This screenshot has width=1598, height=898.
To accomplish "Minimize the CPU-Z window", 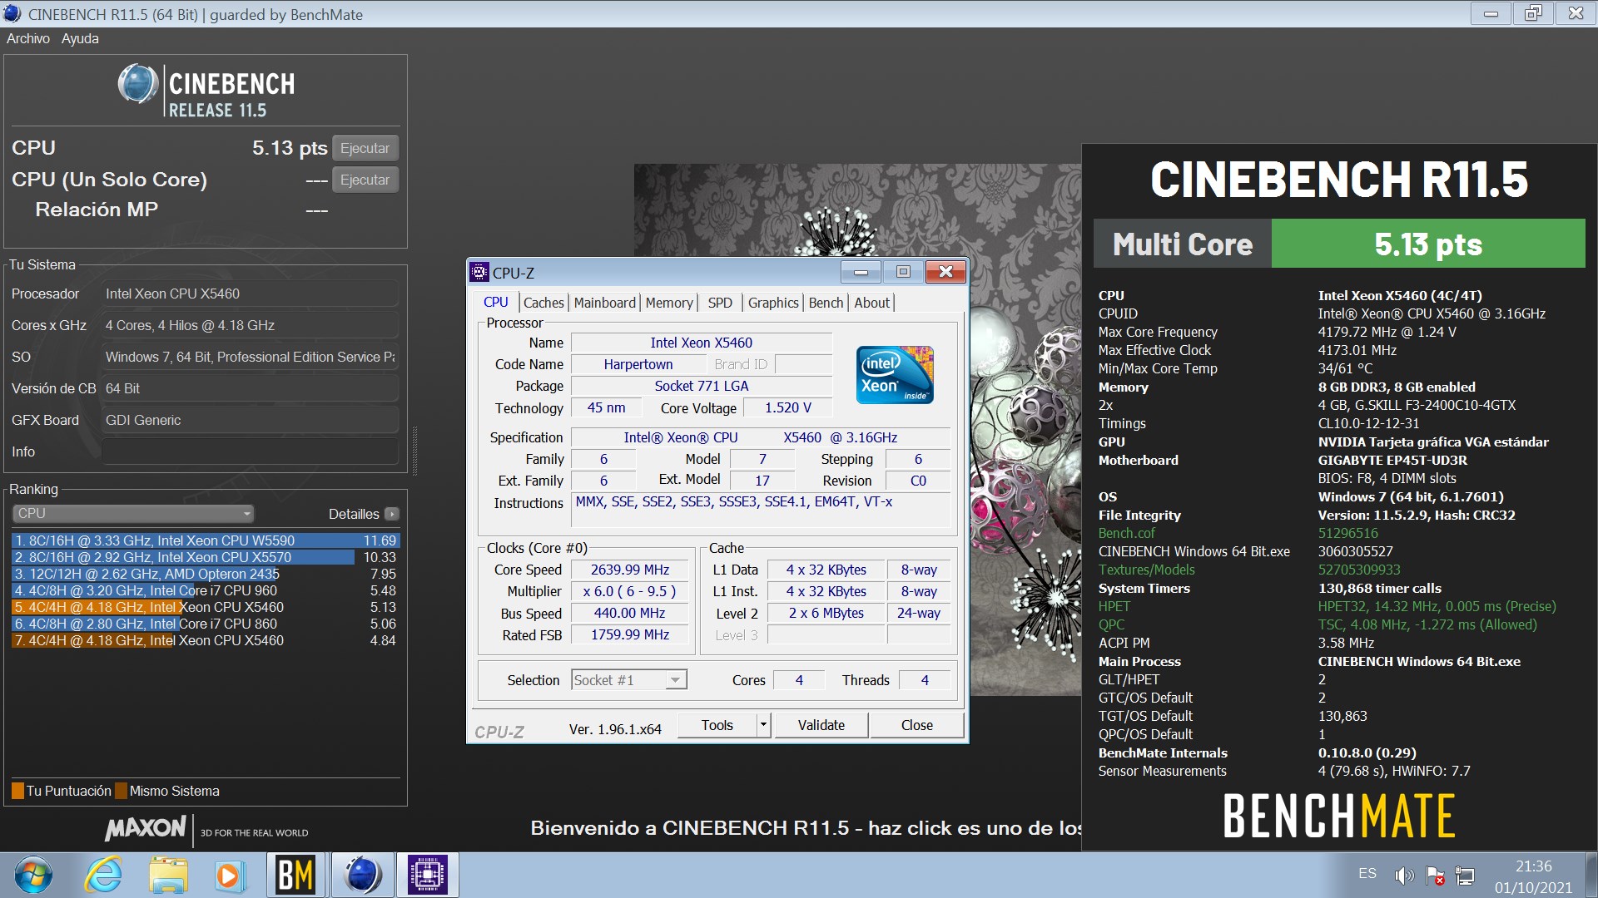I will (x=861, y=272).
